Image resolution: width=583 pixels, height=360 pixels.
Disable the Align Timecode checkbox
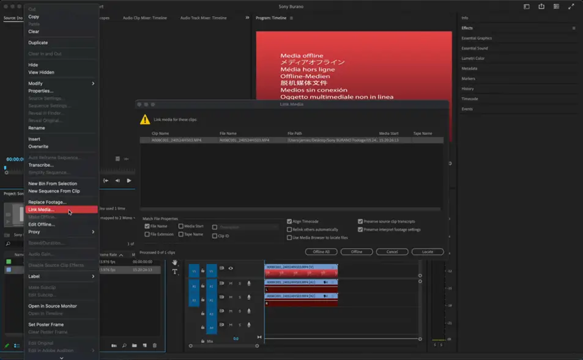tap(289, 222)
